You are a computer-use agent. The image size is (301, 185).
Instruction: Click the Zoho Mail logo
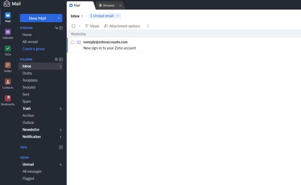[12, 4]
